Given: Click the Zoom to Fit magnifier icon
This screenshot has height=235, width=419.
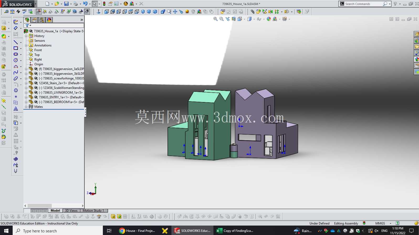Looking at the screenshot, I should tap(215, 19).
